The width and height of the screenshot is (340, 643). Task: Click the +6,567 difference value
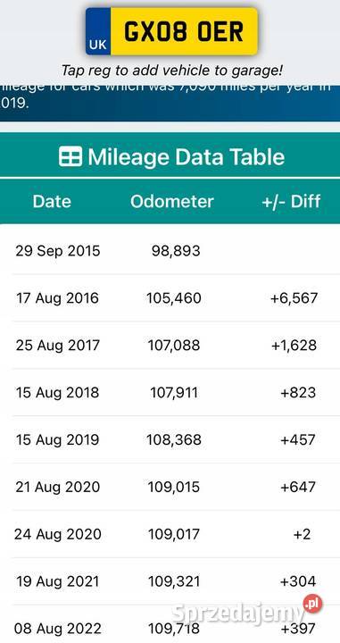click(x=294, y=298)
